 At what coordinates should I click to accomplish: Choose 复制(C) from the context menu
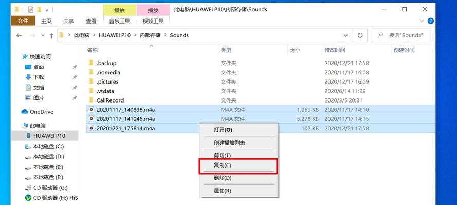(238, 166)
